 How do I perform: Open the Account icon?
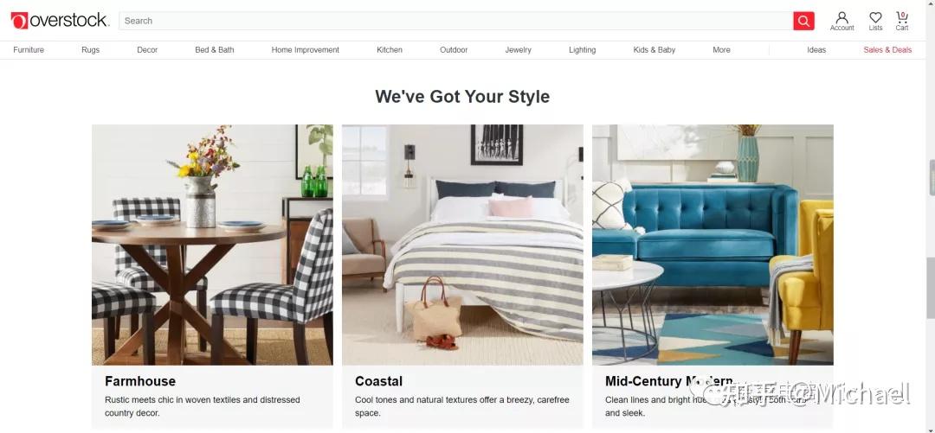click(842, 21)
